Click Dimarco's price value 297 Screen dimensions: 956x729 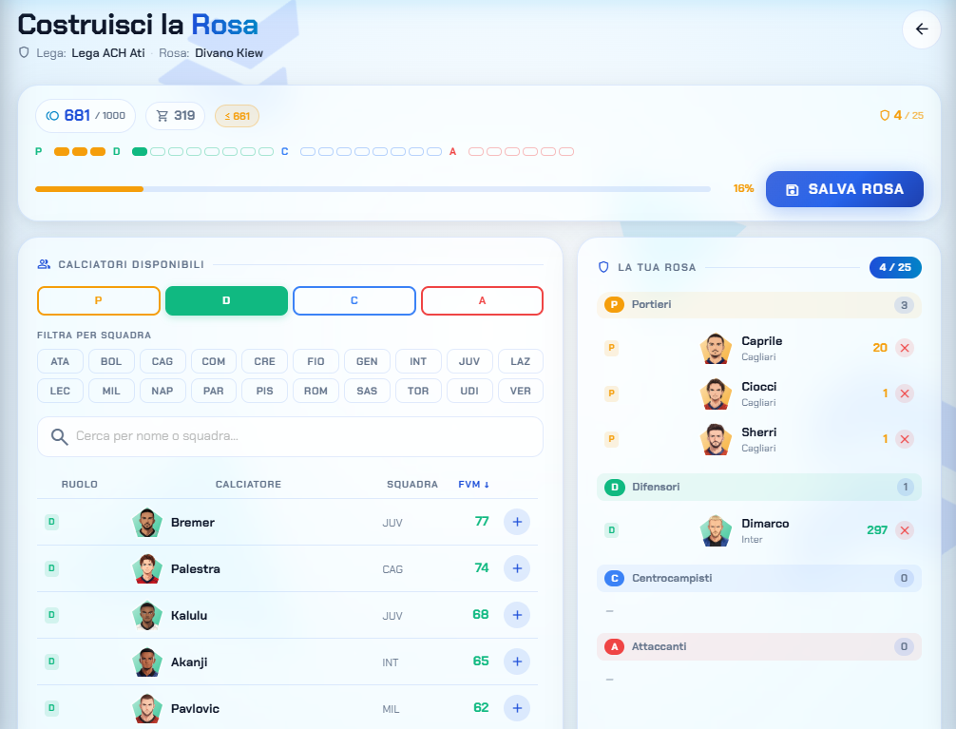click(877, 530)
